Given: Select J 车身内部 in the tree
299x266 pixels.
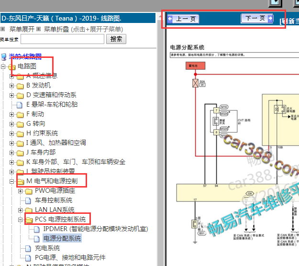Looking at the screenshot, I should tap(41, 152).
